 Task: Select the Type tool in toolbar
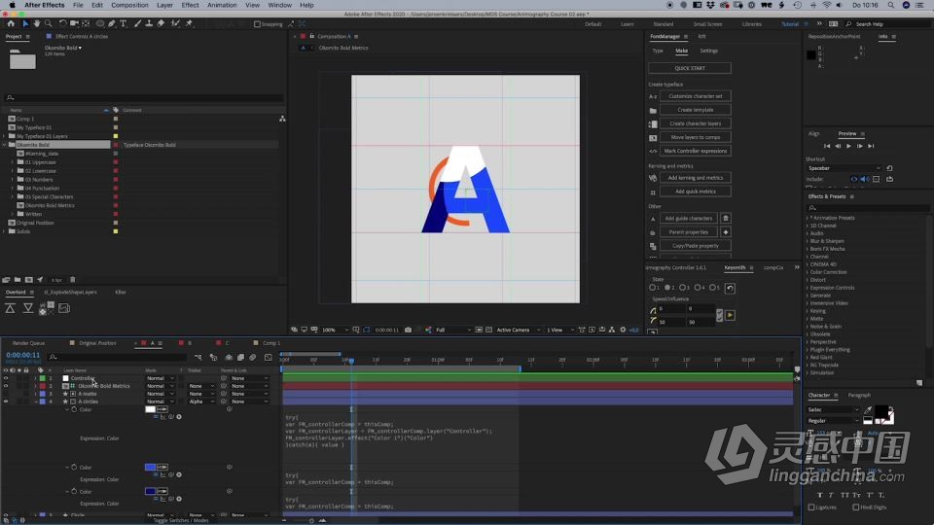[x=124, y=23]
